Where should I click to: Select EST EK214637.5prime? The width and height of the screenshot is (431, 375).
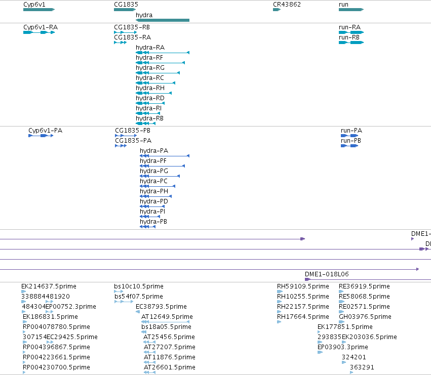pos(49,286)
